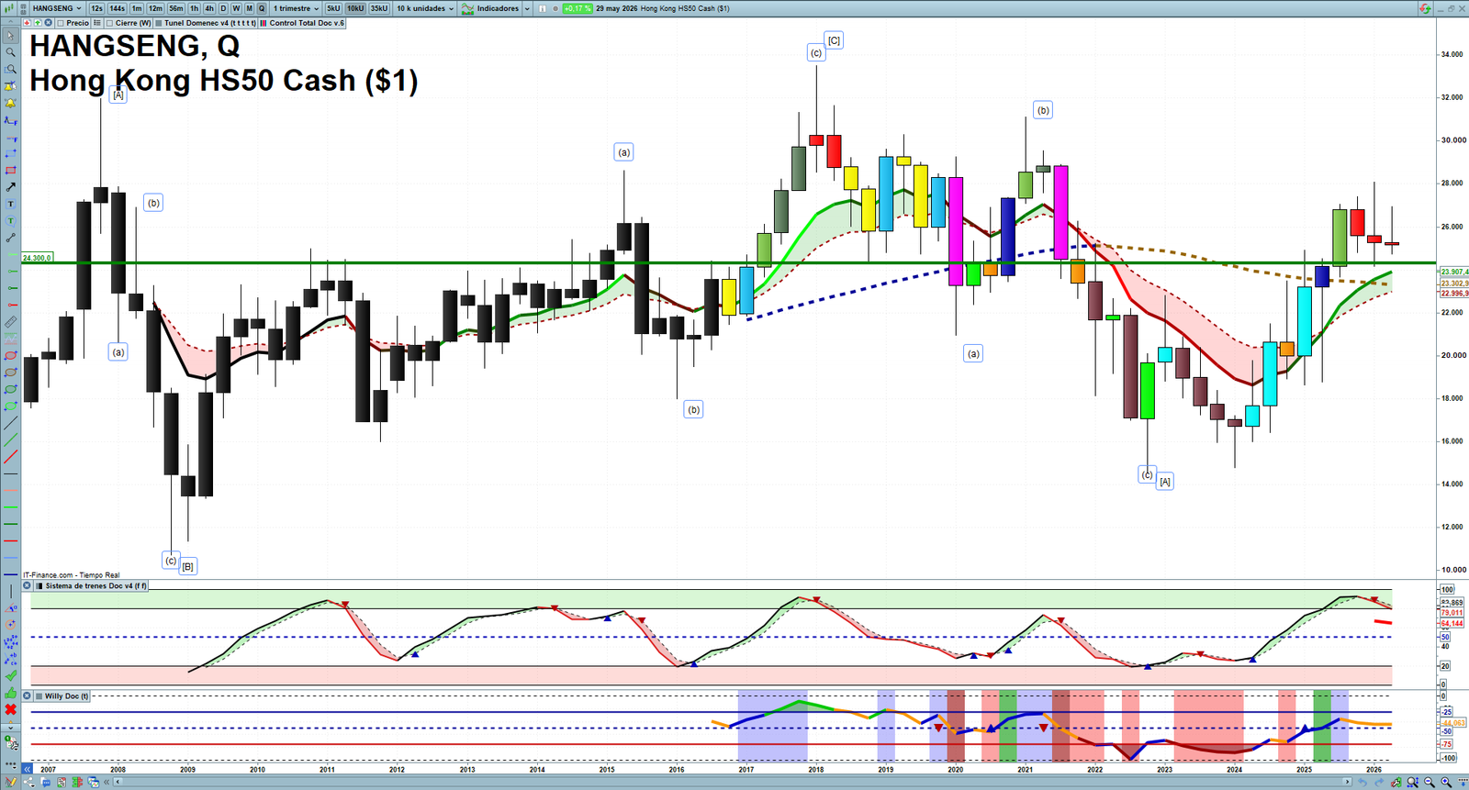The image size is (1469, 790).
Task: Select the blue rectangle drawing tool
Action: pyautogui.click(x=10, y=153)
